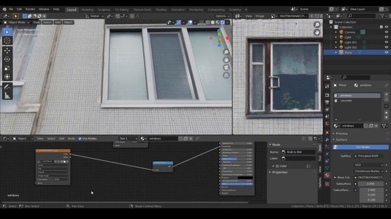Click the Blender logo icon
Image resolution: width=391 pixels, height=219 pixels.
pos(4,9)
